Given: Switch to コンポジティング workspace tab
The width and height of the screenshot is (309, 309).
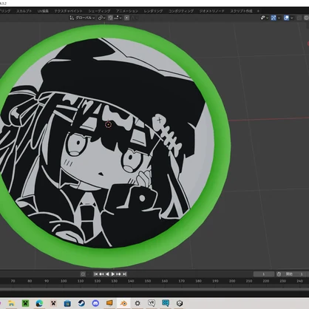Looking at the screenshot, I should [x=181, y=11].
